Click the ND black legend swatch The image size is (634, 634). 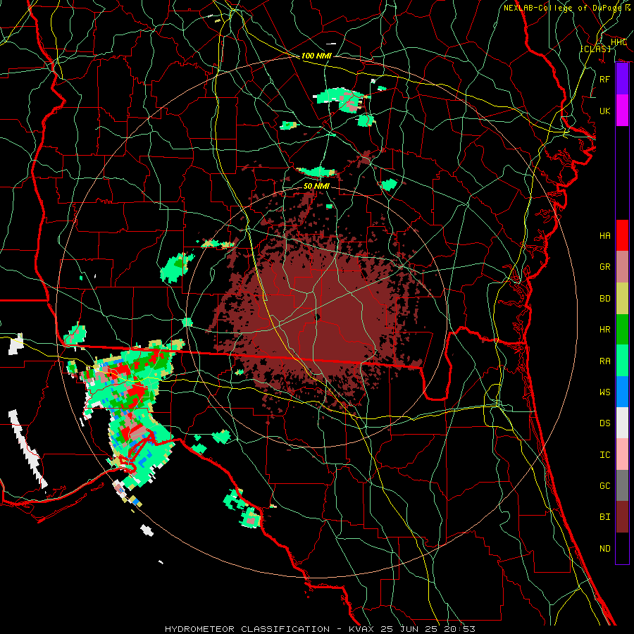622,548
